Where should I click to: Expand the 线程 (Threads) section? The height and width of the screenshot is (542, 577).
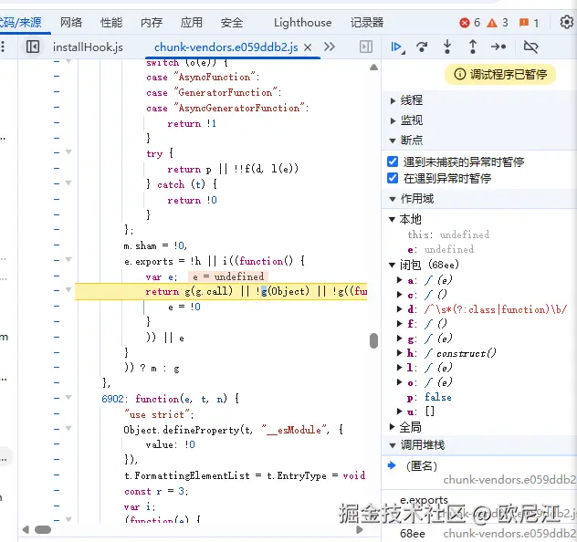[393, 100]
